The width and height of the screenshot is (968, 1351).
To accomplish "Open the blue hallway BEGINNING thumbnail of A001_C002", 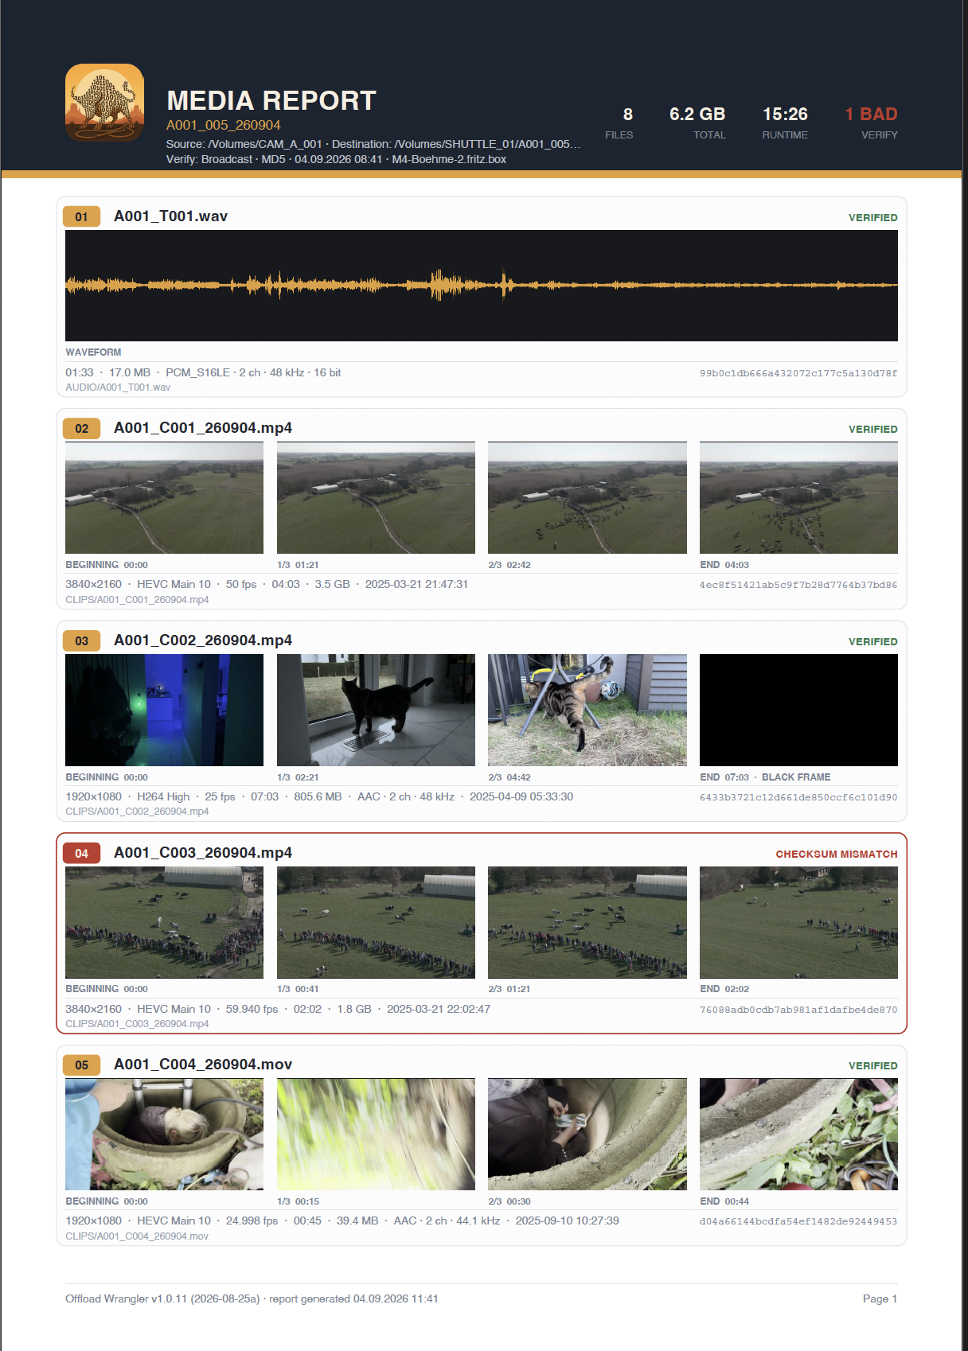I will coord(164,711).
